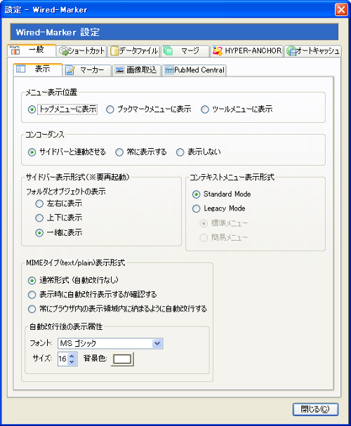Click the database cylinder icon on データファイル

(x=114, y=51)
